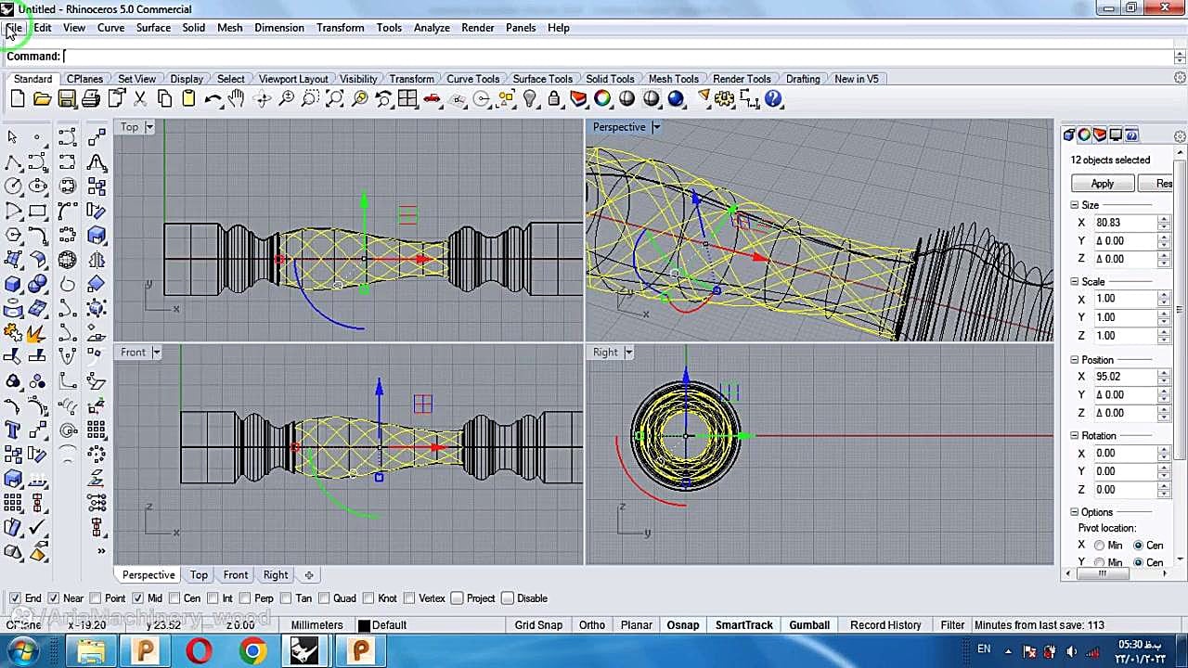
Task: Toggle Gumball in the status bar
Action: [x=808, y=625]
